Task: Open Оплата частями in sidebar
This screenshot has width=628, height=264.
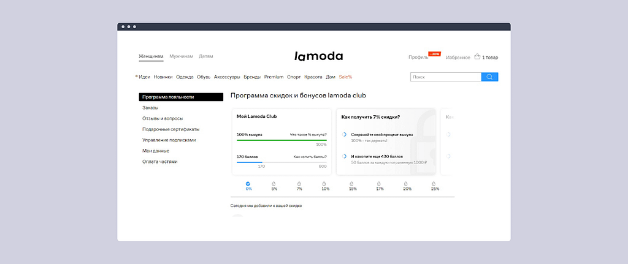Action: (x=160, y=162)
